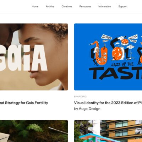Open the Gaia Fertility project thumbnail
The width and height of the screenshot is (142, 142).
34,57
